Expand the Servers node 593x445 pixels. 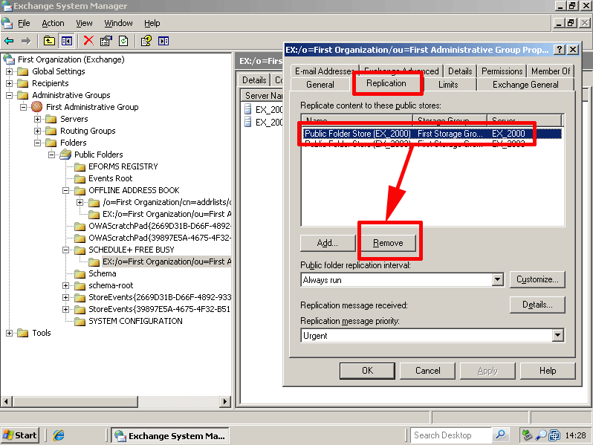coord(37,119)
